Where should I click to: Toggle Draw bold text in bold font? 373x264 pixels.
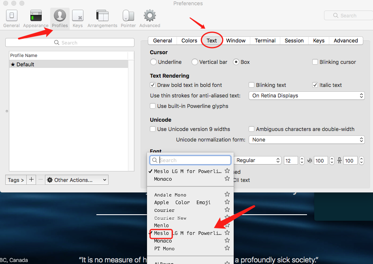coord(153,85)
